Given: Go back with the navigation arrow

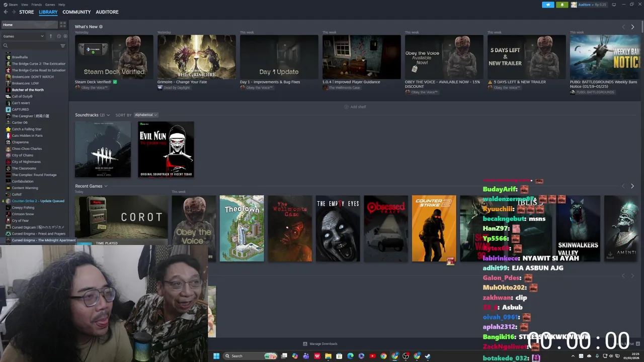Looking at the screenshot, I should (x=6, y=12).
